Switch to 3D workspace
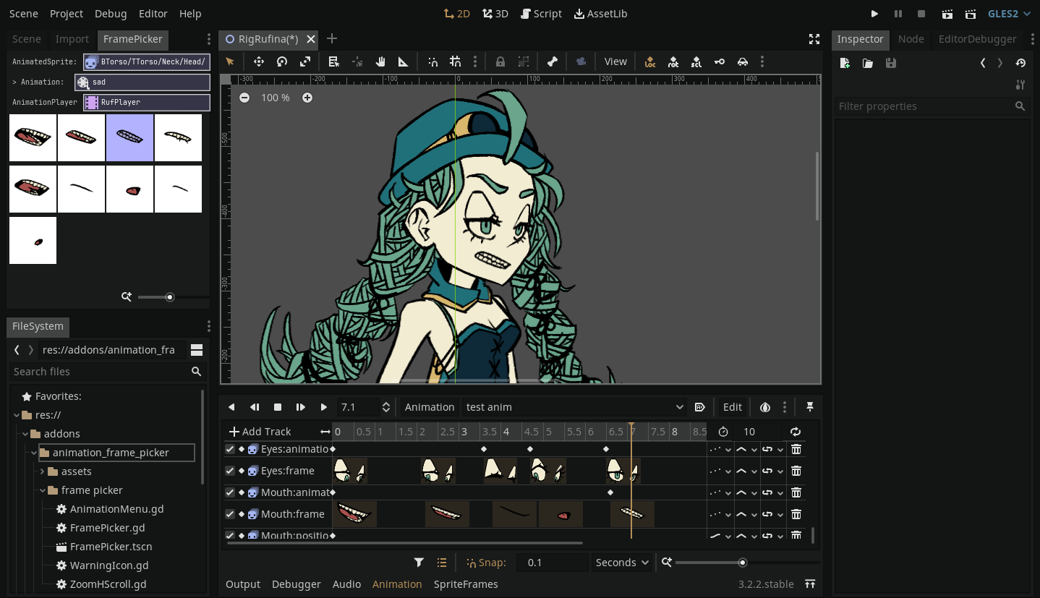Viewport: 1040px width, 598px height. pos(495,14)
